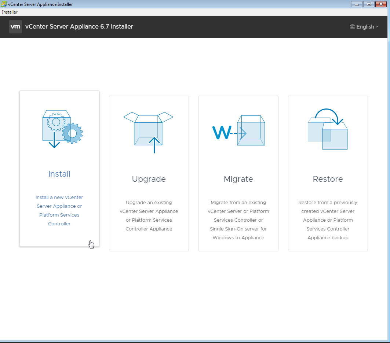Minimize the installer window
The image size is (390, 343).
point(356,4)
